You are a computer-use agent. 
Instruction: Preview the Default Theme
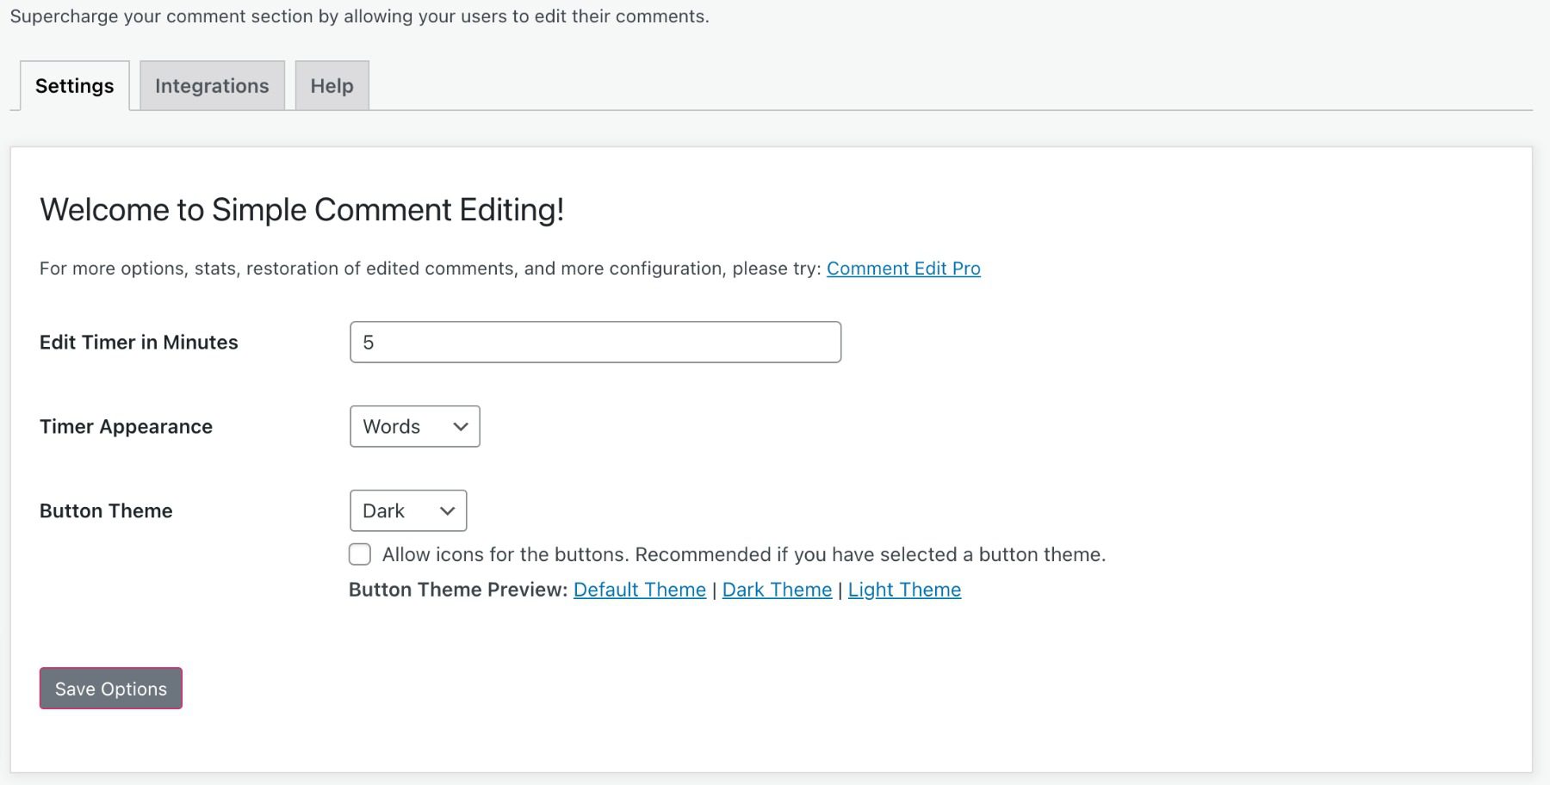[x=639, y=590]
